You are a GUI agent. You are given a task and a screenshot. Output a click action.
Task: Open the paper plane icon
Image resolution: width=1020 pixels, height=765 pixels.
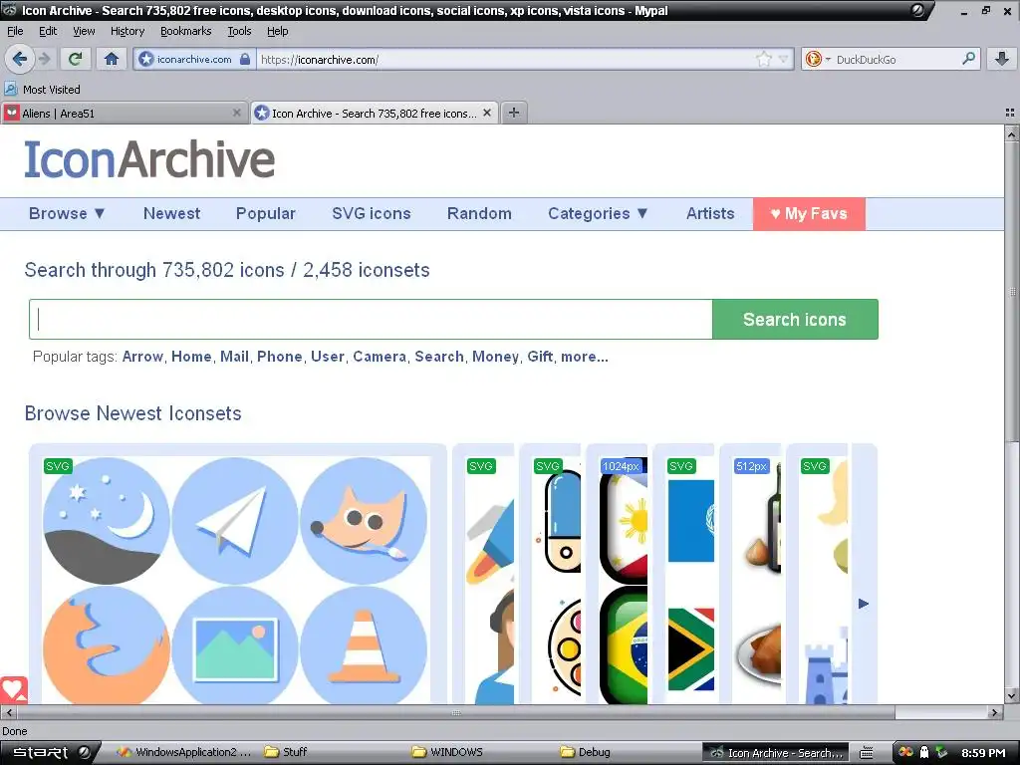point(235,520)
